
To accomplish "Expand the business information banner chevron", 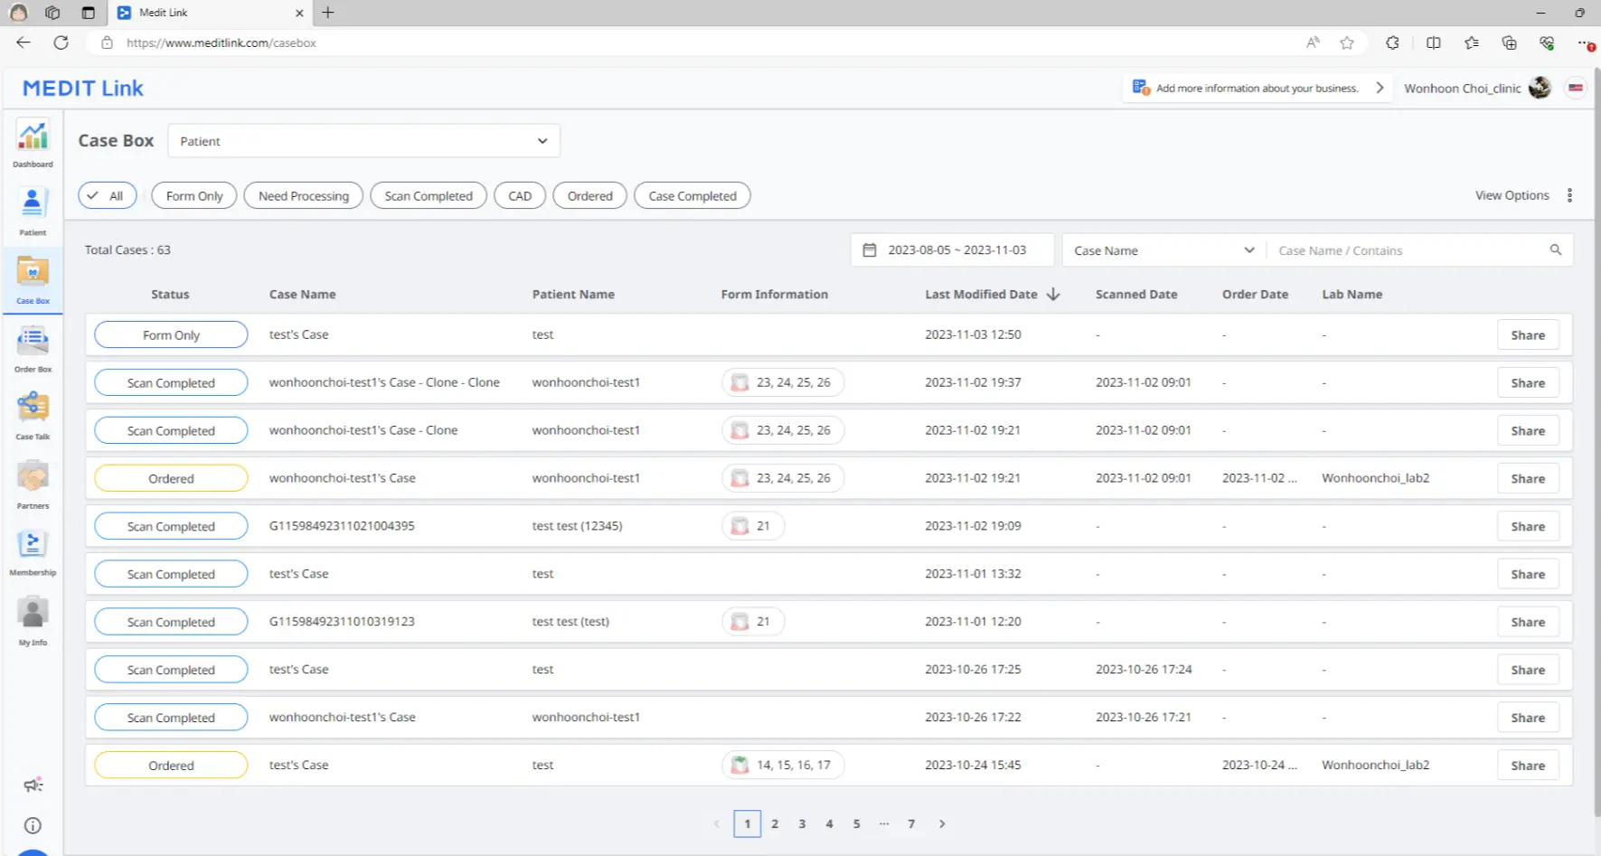I will click(x=1380, y=88).
